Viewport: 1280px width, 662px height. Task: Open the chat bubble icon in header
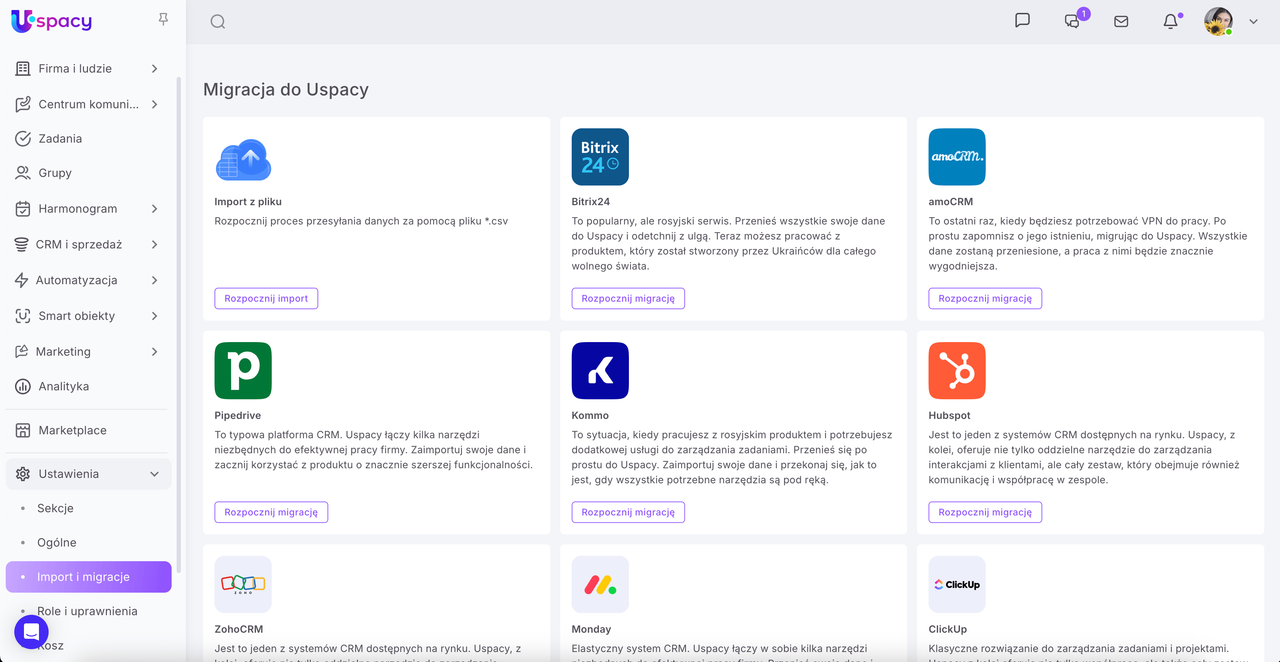(1022, 20)
